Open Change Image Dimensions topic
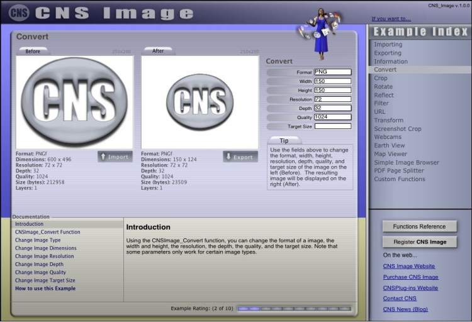This screenshot has width=472, height=322. pyautogui.click(x=46, y=248)
